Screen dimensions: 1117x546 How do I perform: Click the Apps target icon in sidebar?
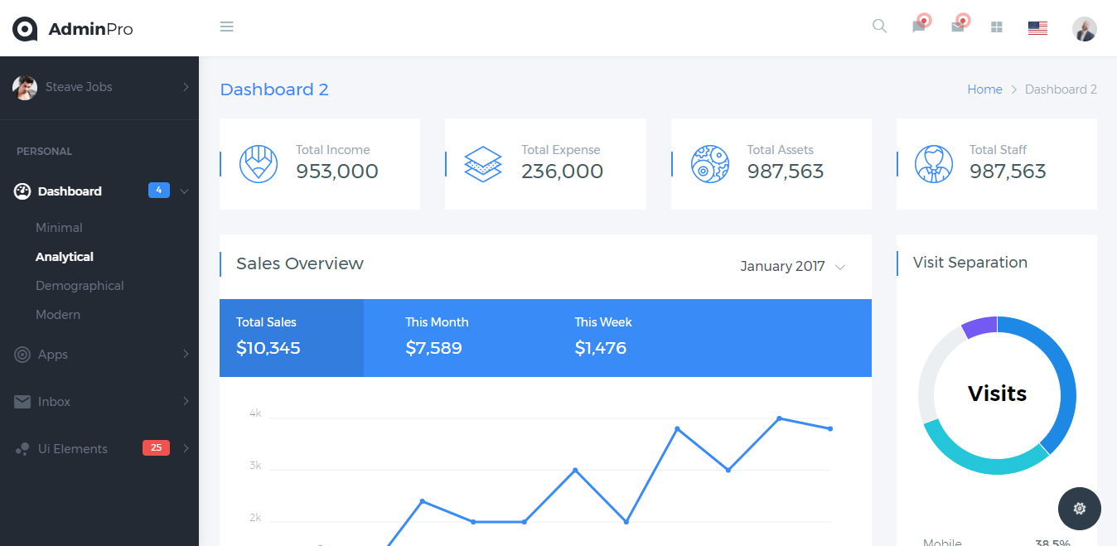(22, 355)
